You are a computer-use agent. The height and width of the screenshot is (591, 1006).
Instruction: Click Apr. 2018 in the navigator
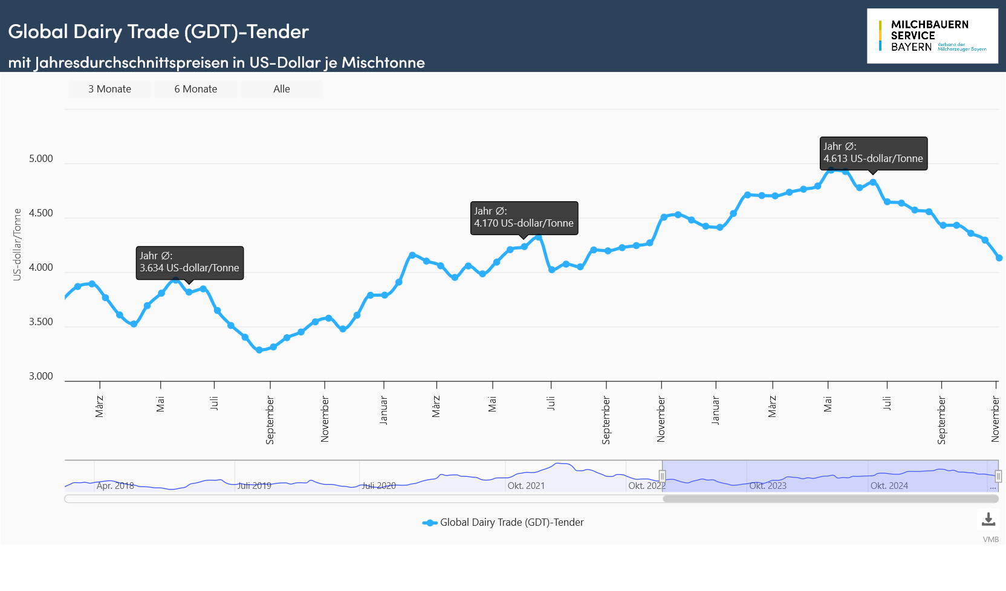tap(115, 486)
